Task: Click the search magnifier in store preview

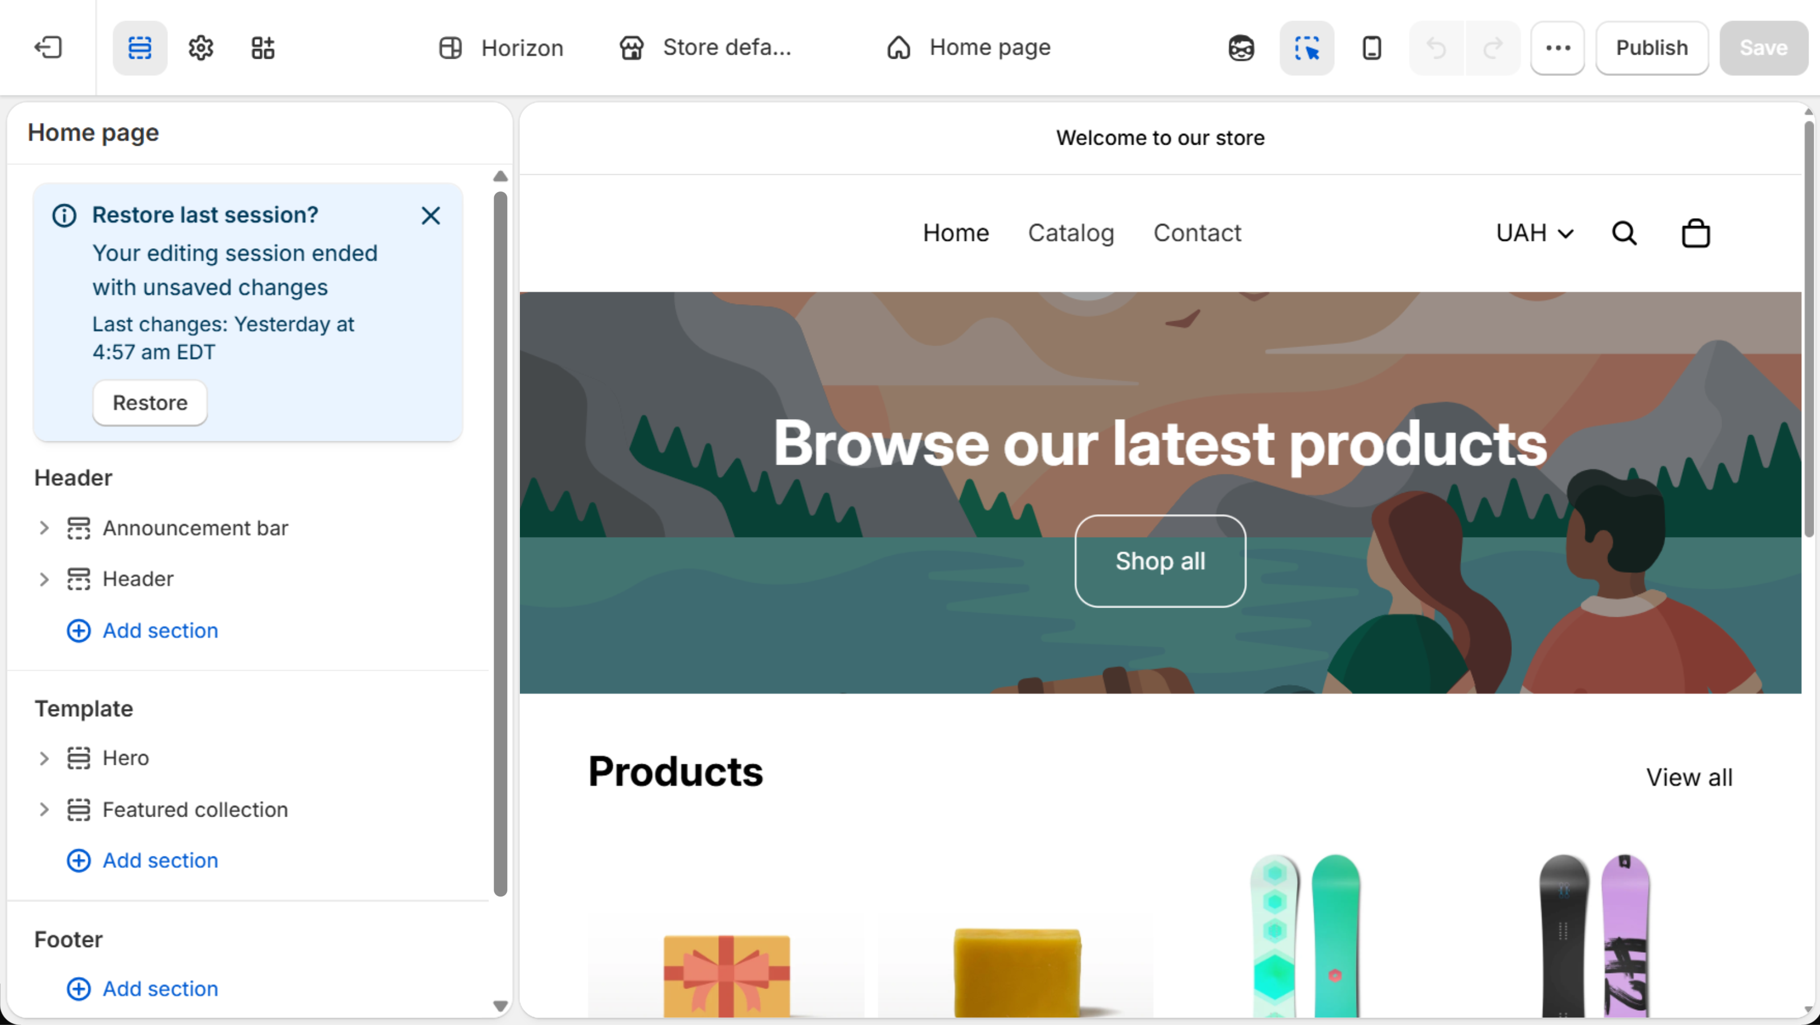Action: [x=1624, y=233]
